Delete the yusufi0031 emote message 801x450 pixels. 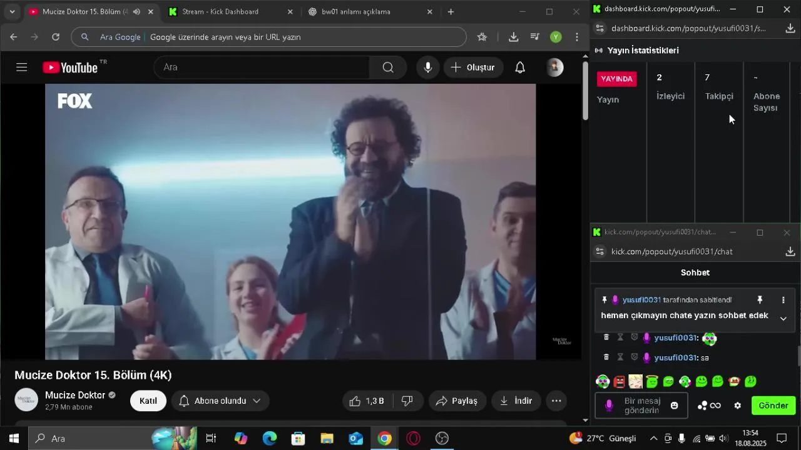(606, 337)
